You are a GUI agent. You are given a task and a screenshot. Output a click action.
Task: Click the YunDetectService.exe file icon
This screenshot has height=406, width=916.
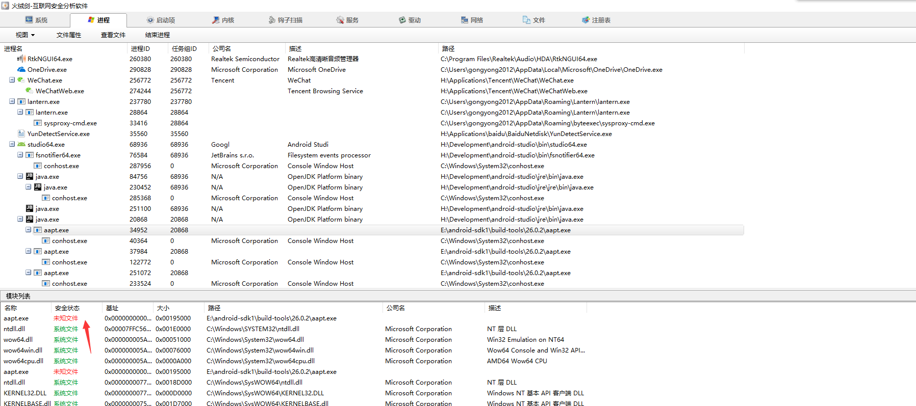coord(21,133)
